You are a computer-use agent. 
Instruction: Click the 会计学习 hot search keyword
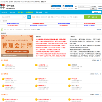point(70,17)
